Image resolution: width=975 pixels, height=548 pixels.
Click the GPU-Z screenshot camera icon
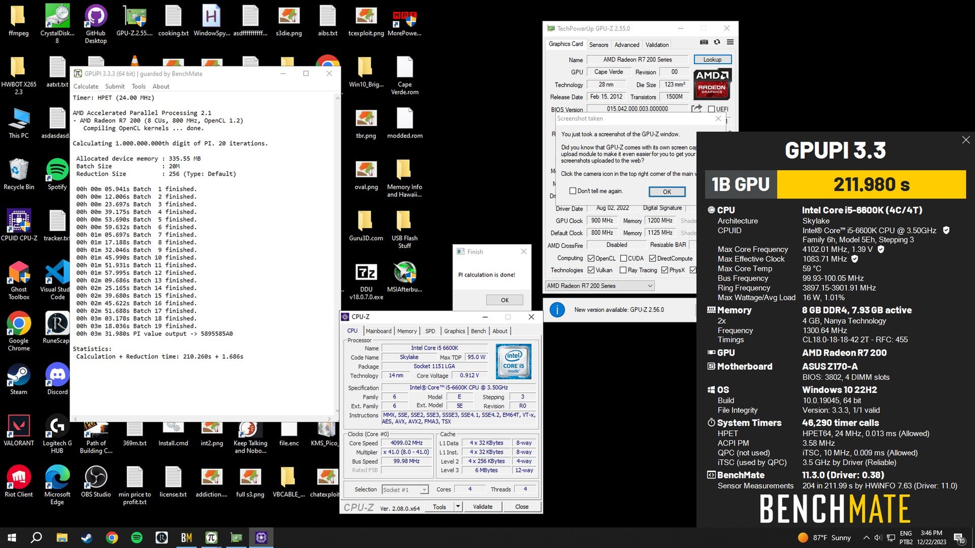(x=704, y=42)
